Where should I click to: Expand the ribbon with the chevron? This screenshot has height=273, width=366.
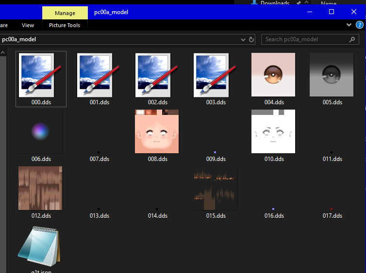(349, 25)
